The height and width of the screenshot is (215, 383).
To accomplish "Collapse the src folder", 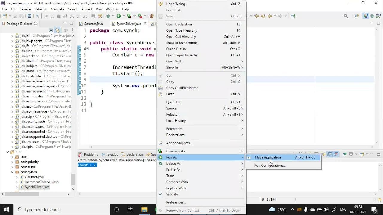I will pyautogui.click(x=8, y=152).
